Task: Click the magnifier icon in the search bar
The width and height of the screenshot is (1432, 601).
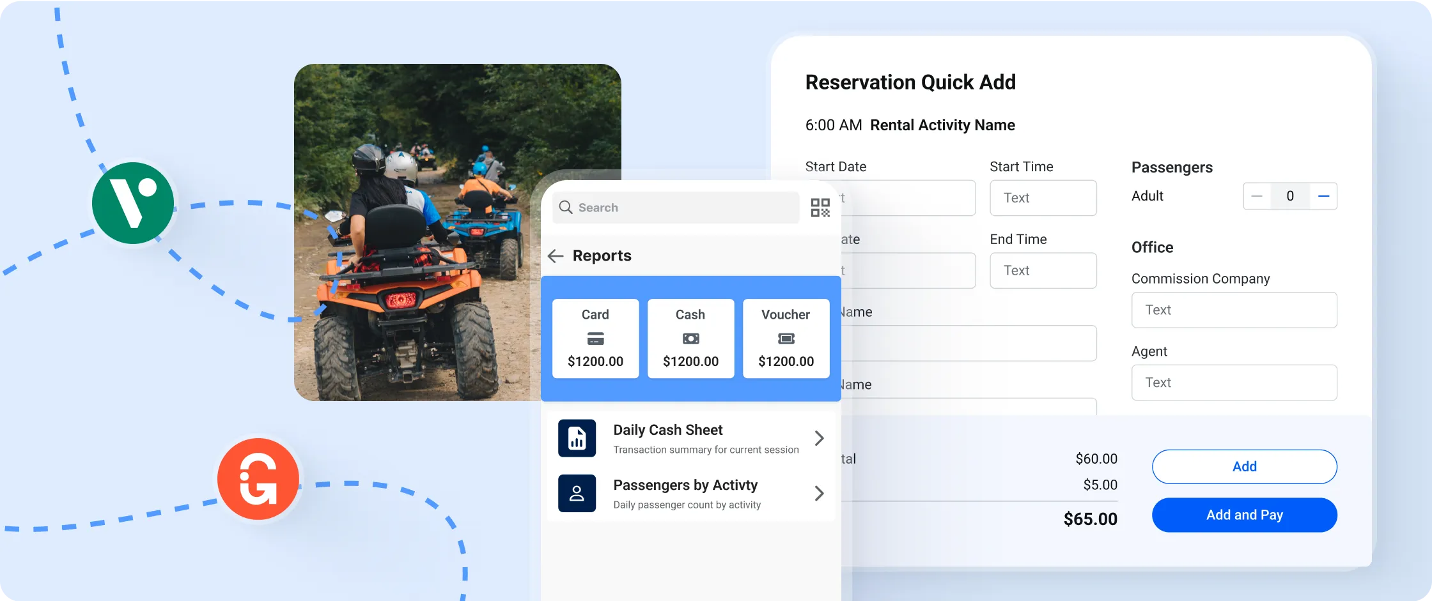Action: click(x=565, y=207)
